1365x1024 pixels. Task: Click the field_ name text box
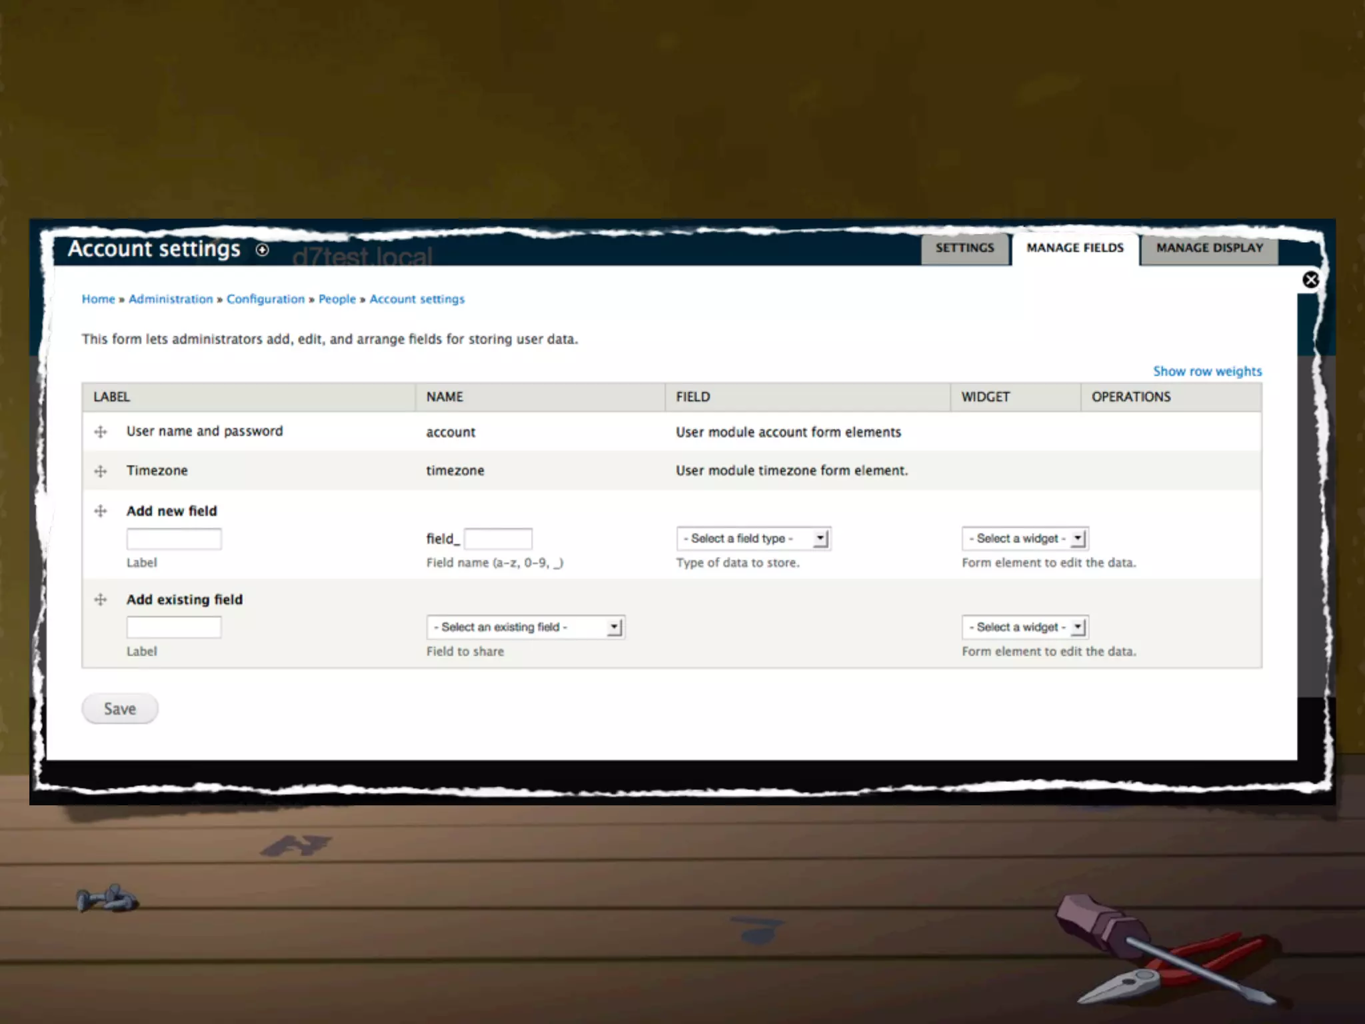[498, 539]
